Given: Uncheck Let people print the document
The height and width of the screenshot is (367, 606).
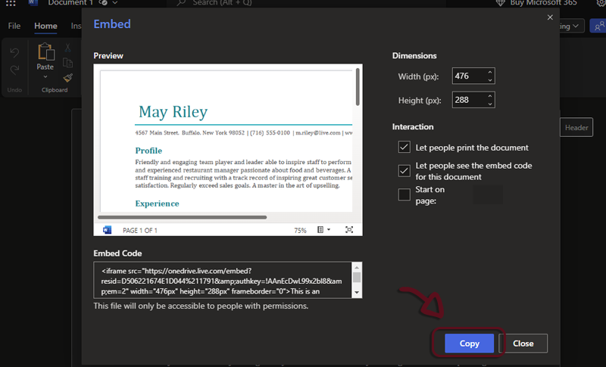Looking at the screenshot, I should pyautogui.click(x=405, y=148).
